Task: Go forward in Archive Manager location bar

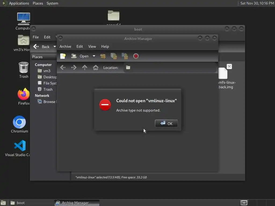Action: tap(74, 67)
